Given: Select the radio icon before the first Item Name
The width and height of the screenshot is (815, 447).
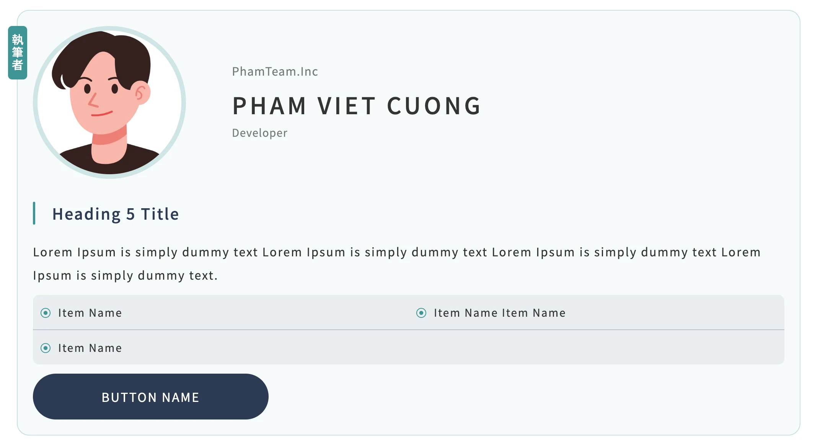Looking at the screenshot, I should click(46, 313).
